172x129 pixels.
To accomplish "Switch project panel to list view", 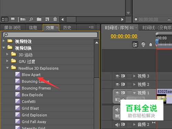I will 5,19.
